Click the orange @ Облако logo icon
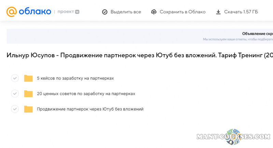This screenshot has width=273, height=148. (x=12, y=12)
